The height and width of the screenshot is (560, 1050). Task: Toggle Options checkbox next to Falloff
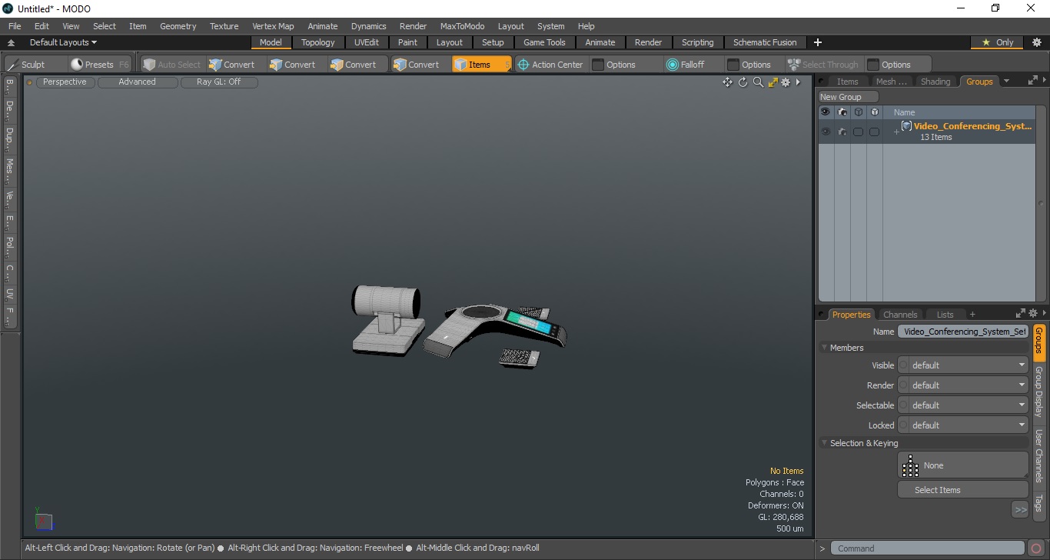[733, 65]
